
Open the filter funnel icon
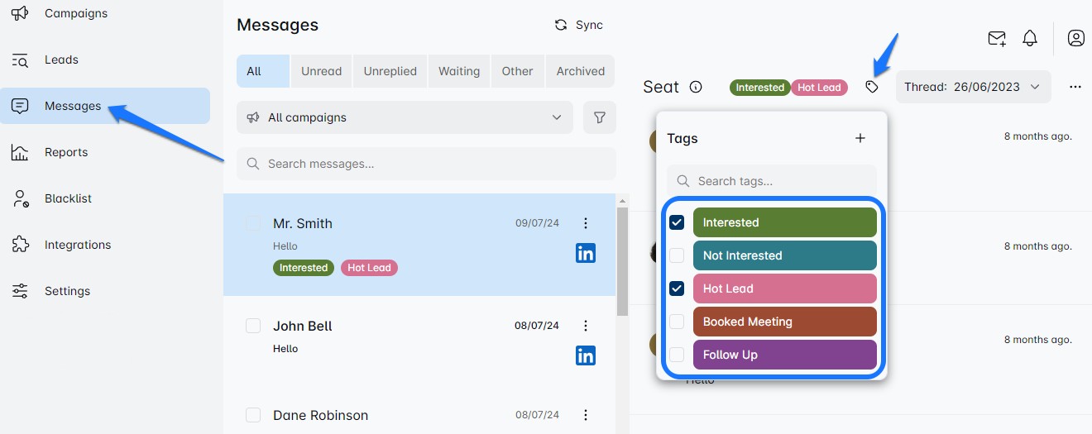coord(600,117)
